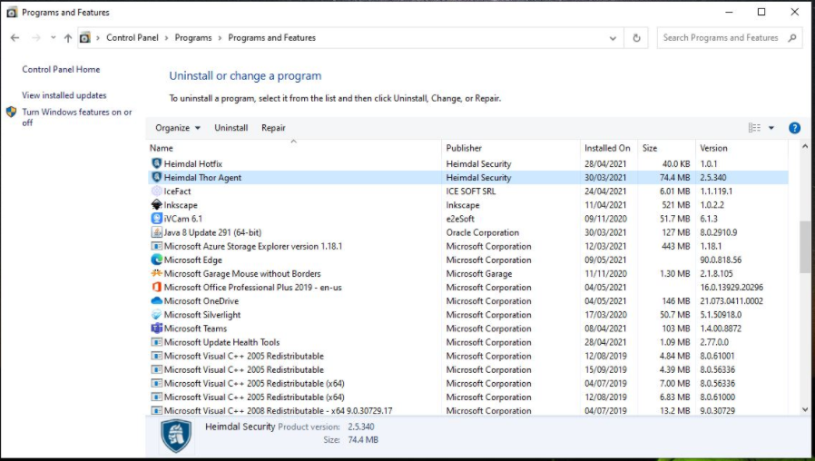This screenshot has height=461, width=815.
Task: Click version 1.4.00.8872 cell
Action: point(721,329)
